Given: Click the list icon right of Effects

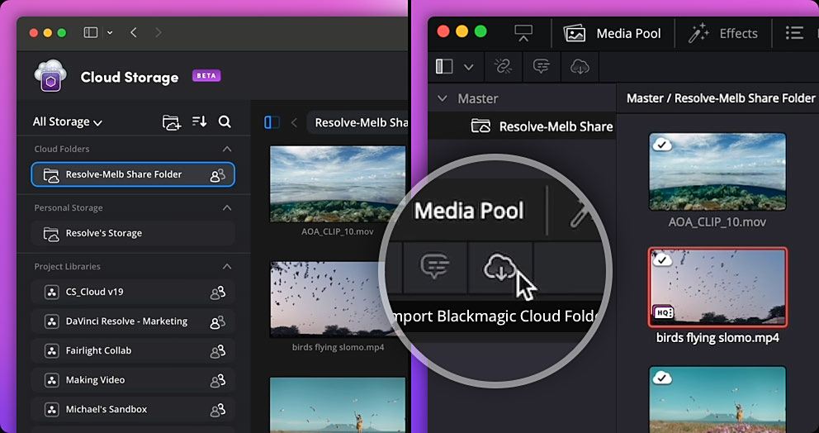Looking at the screenshot, I should coord(794,33).
